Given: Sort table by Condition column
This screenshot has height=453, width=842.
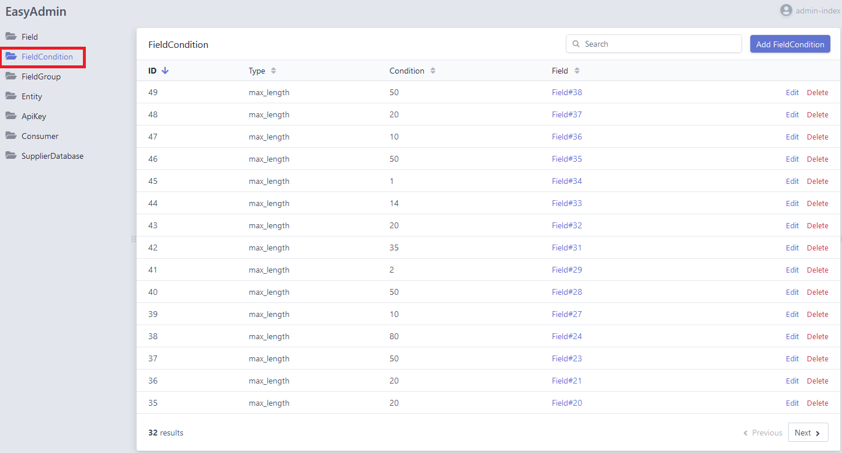Looking at the screenshot, I should click(x=433, y=71).
